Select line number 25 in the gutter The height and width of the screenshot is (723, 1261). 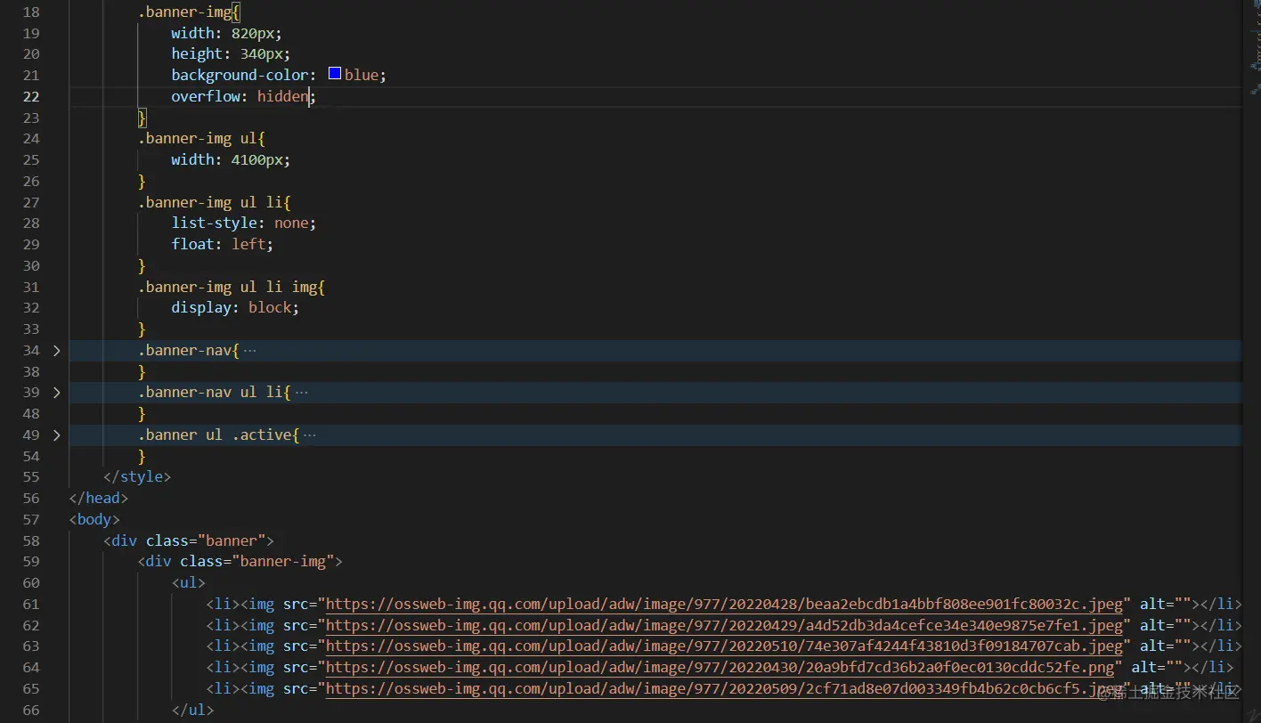point(31,160)
